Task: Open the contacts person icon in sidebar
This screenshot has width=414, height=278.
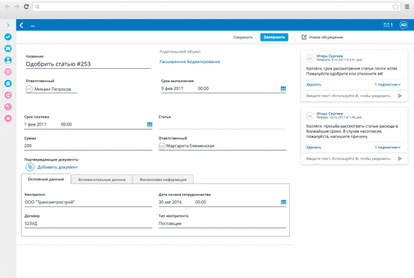Action: click(8, 60)
